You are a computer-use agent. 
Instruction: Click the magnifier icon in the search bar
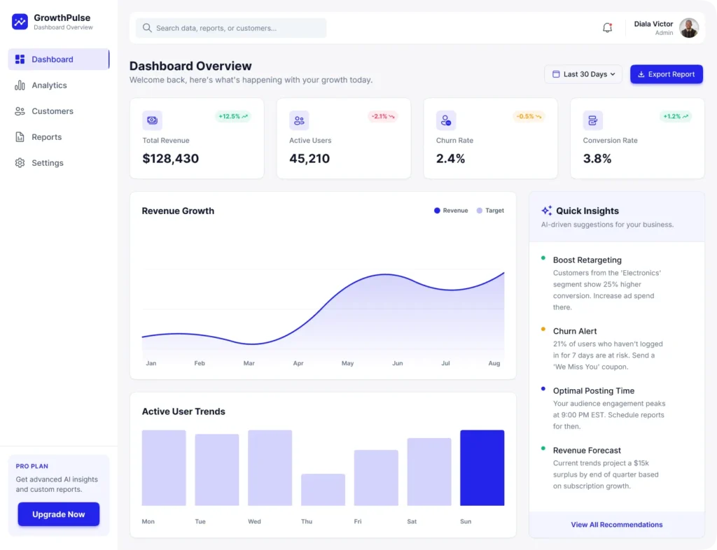(x=147, y=28)
